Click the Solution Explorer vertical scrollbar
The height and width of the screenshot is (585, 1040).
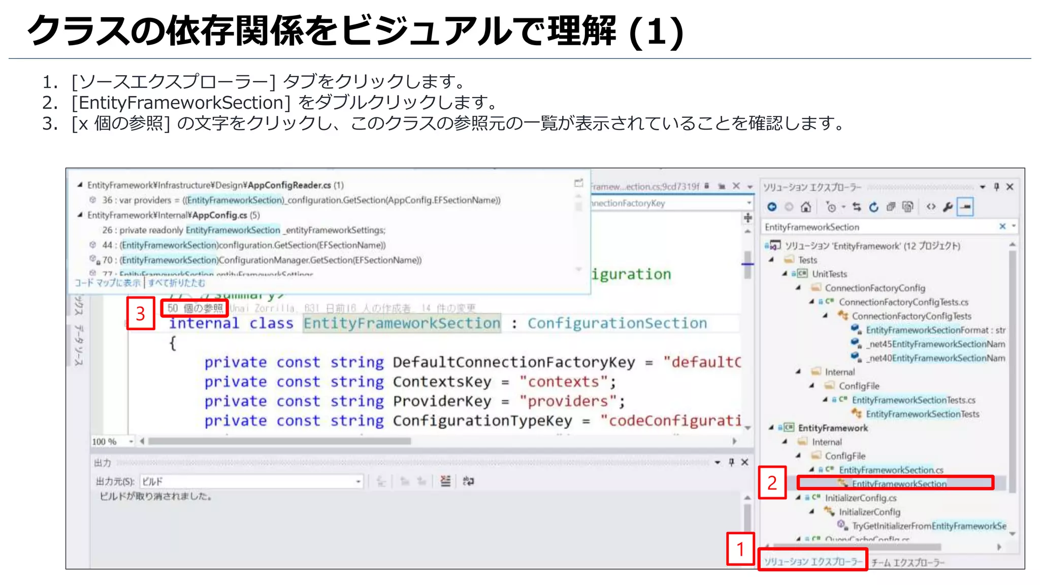coord(1012,372)
